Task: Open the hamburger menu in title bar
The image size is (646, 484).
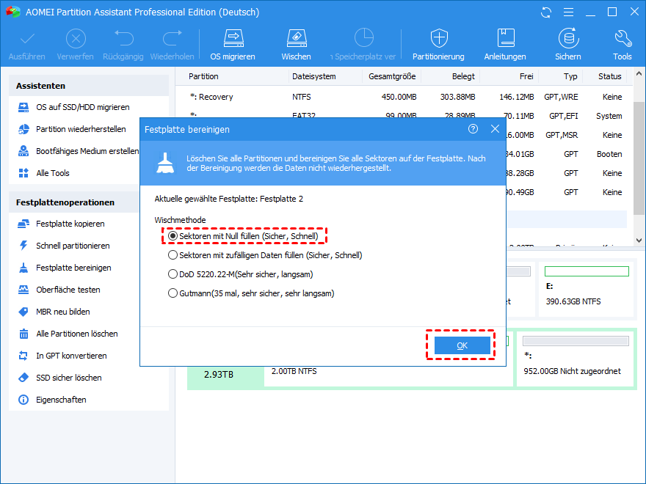Action: (x=568, y=12)
